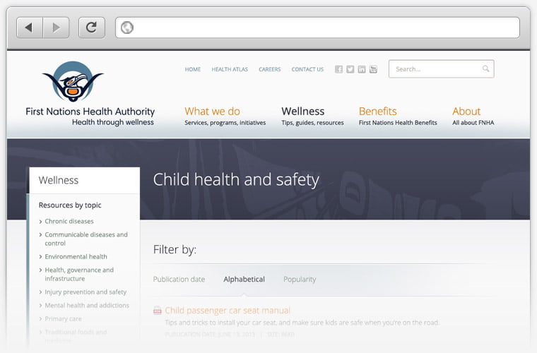This screenshot has width=537, height=353.
Task: Click the browser back arrow button
Action: pyautogui.click(x=30, y=28)
